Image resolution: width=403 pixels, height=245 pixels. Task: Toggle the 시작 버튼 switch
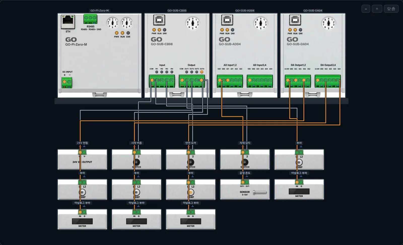(x=137, y=162)
